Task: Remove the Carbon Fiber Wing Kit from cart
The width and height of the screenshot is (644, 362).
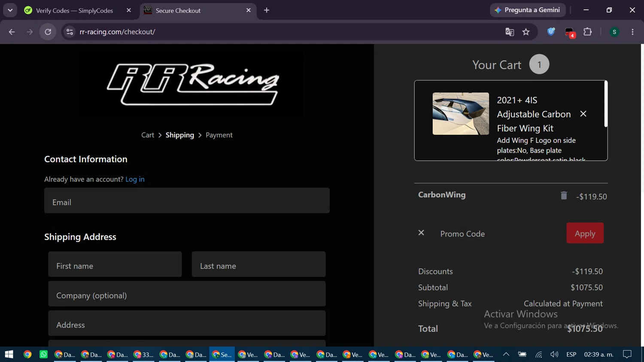Action: click(583, 114)
